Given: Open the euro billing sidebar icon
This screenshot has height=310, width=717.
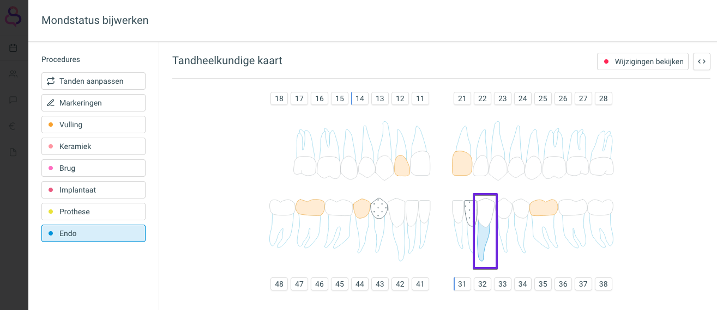Looking at the screenshot, I should tap(14, 126).
